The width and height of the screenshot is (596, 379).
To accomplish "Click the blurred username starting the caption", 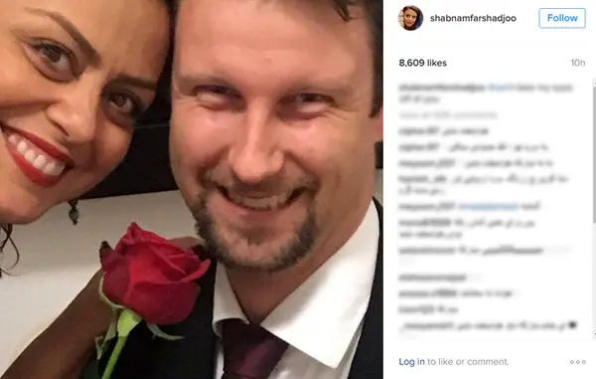I will (x=441, y=88).
